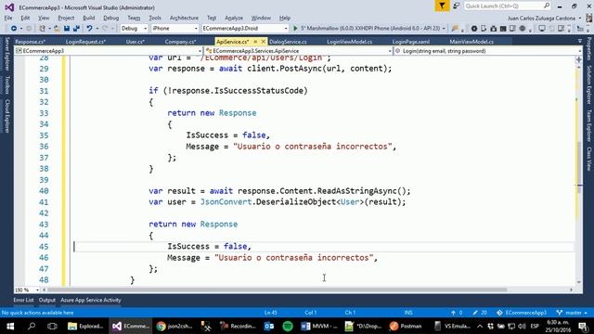Switch to the LoginPage.xaml tab

click(410, 42)
